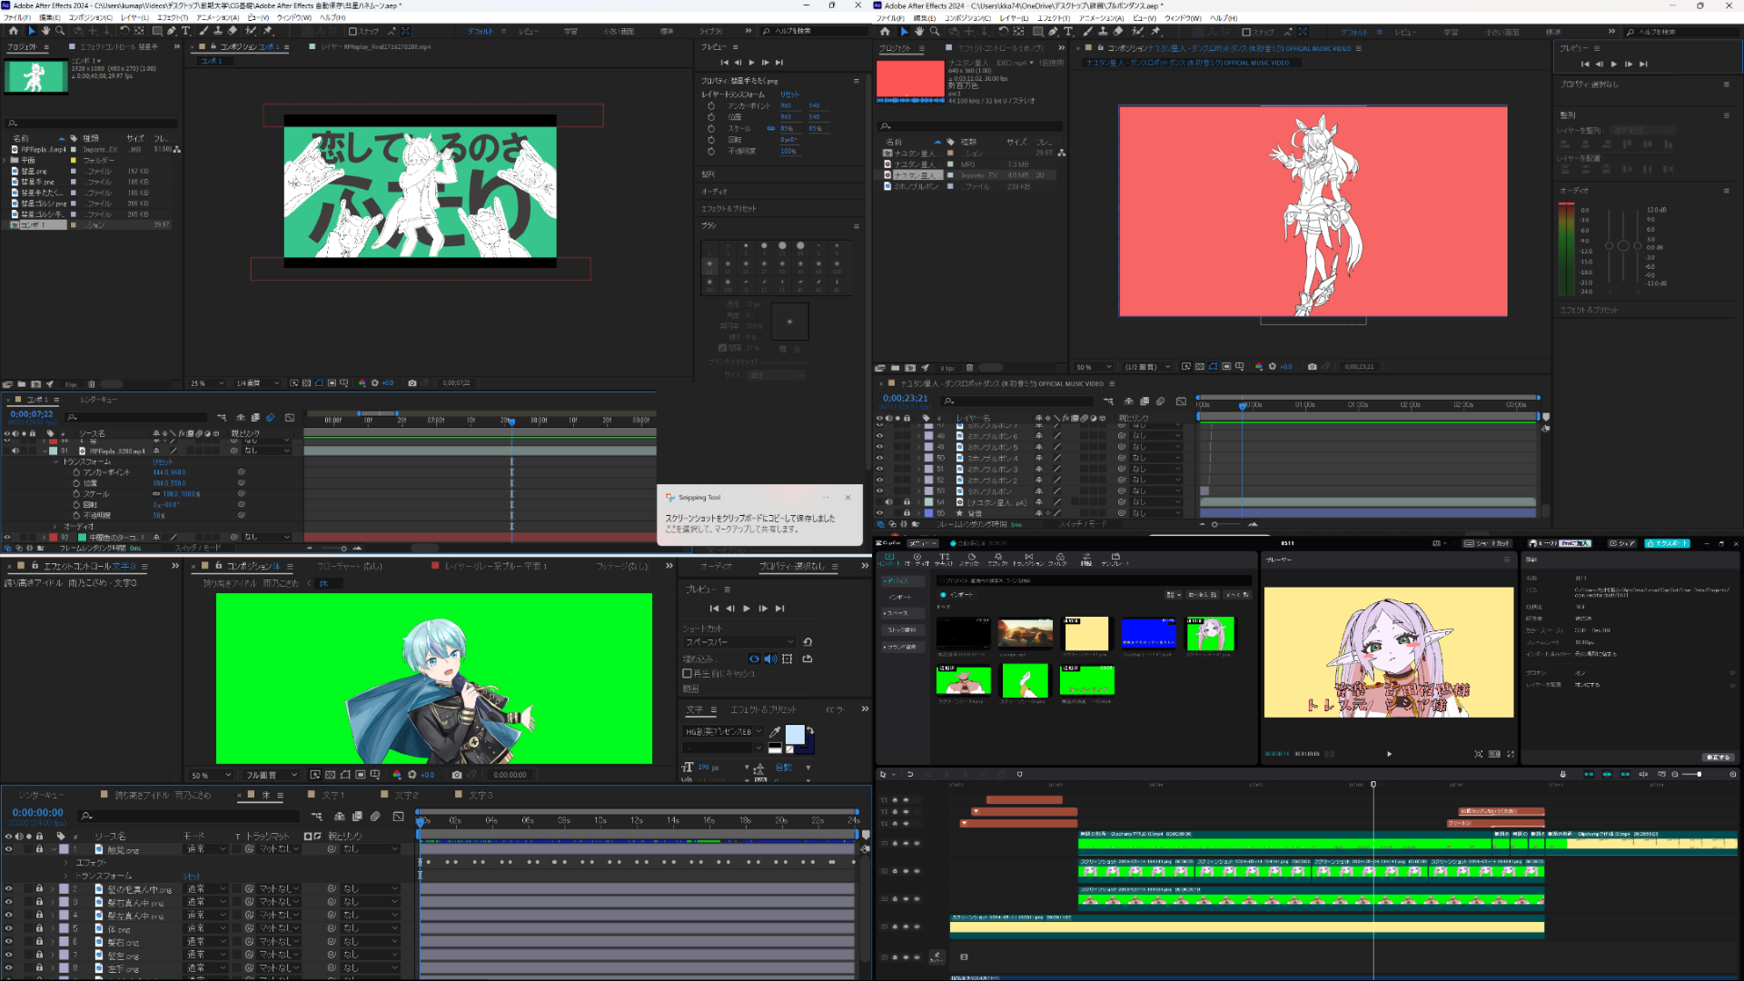
Task: Click the center audio level slider in top-right Audio panel
Action: 1624,246
